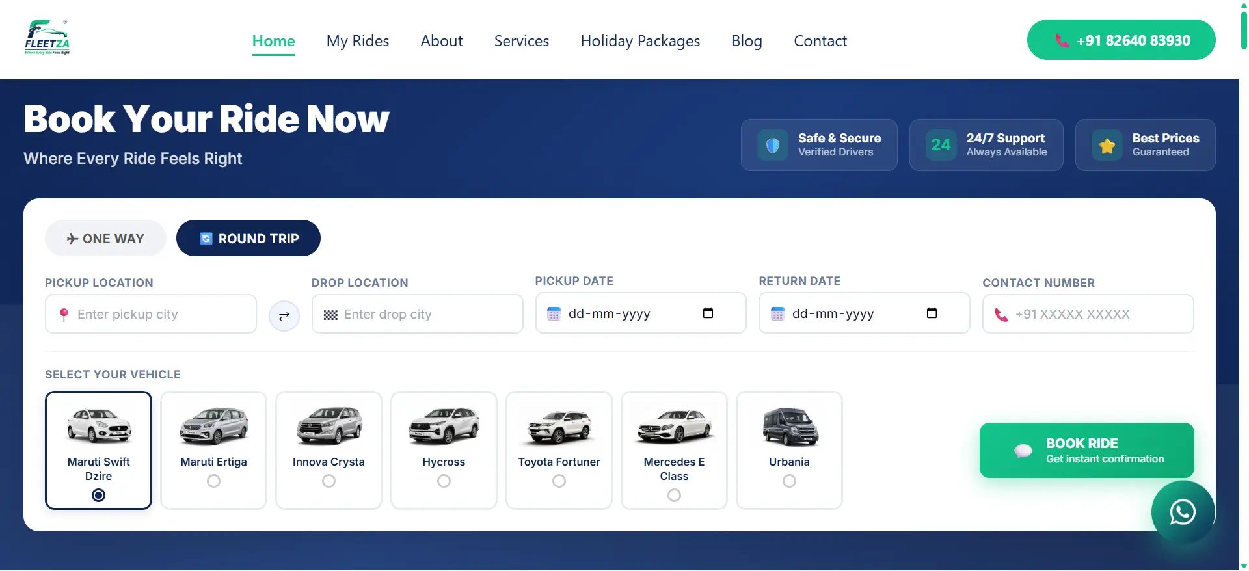Open the Return Date calendar picker
The height and width of the screenshot is (571, 1249).
tap(932, 313)
